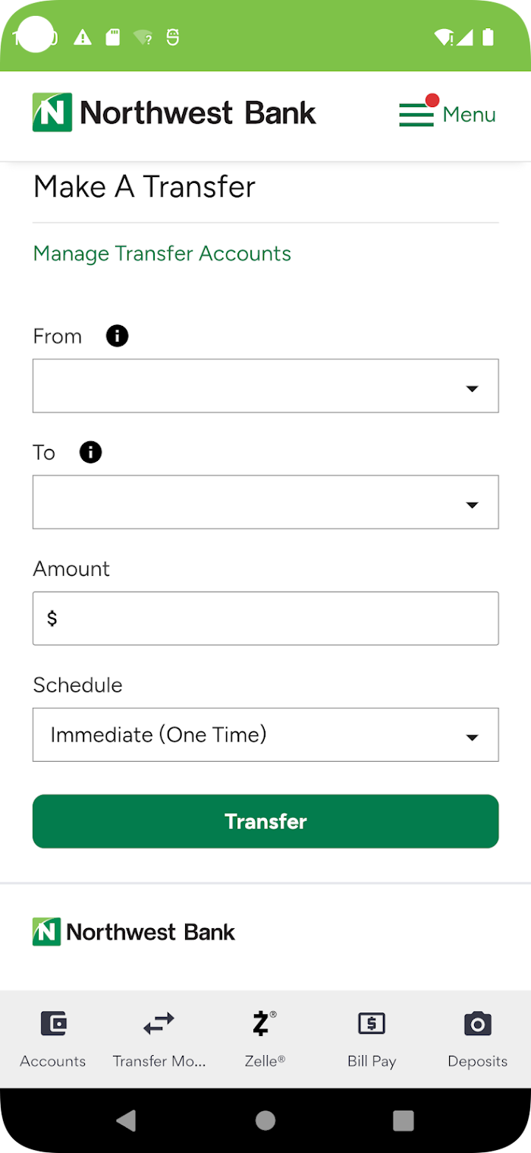Tap the Android back navigation button

(126, 1120)
